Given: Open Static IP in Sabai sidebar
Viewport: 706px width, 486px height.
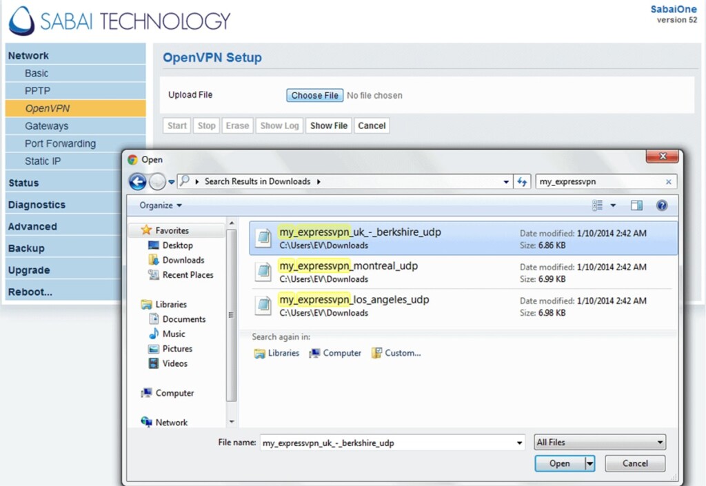Looking at the screenshot, I should click(63, 161).
